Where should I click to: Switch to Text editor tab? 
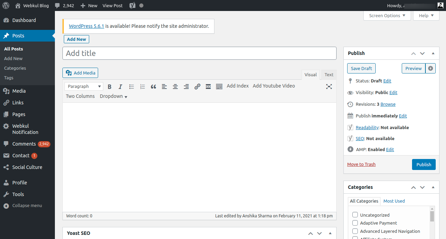point(329,75)
